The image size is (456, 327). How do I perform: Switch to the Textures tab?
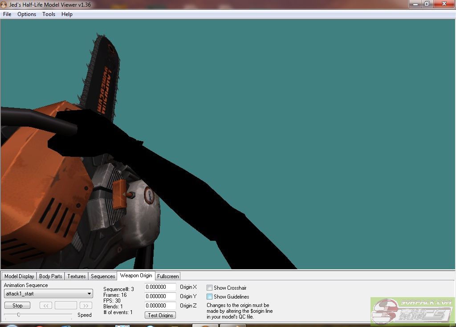click(x=77, y=276)
